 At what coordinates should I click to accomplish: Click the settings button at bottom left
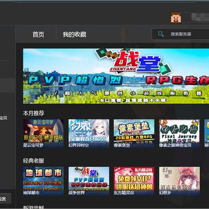(5, 199)
